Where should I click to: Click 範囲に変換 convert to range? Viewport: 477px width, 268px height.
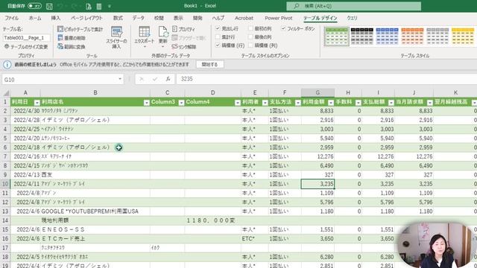(x=72, y=46)
